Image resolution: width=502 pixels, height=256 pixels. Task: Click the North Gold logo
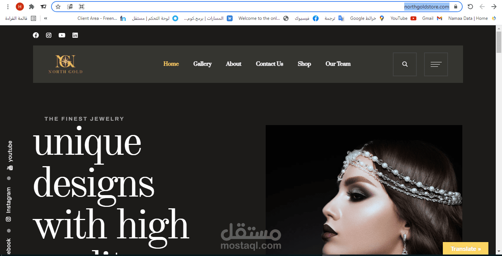click(x=65, y=64)
